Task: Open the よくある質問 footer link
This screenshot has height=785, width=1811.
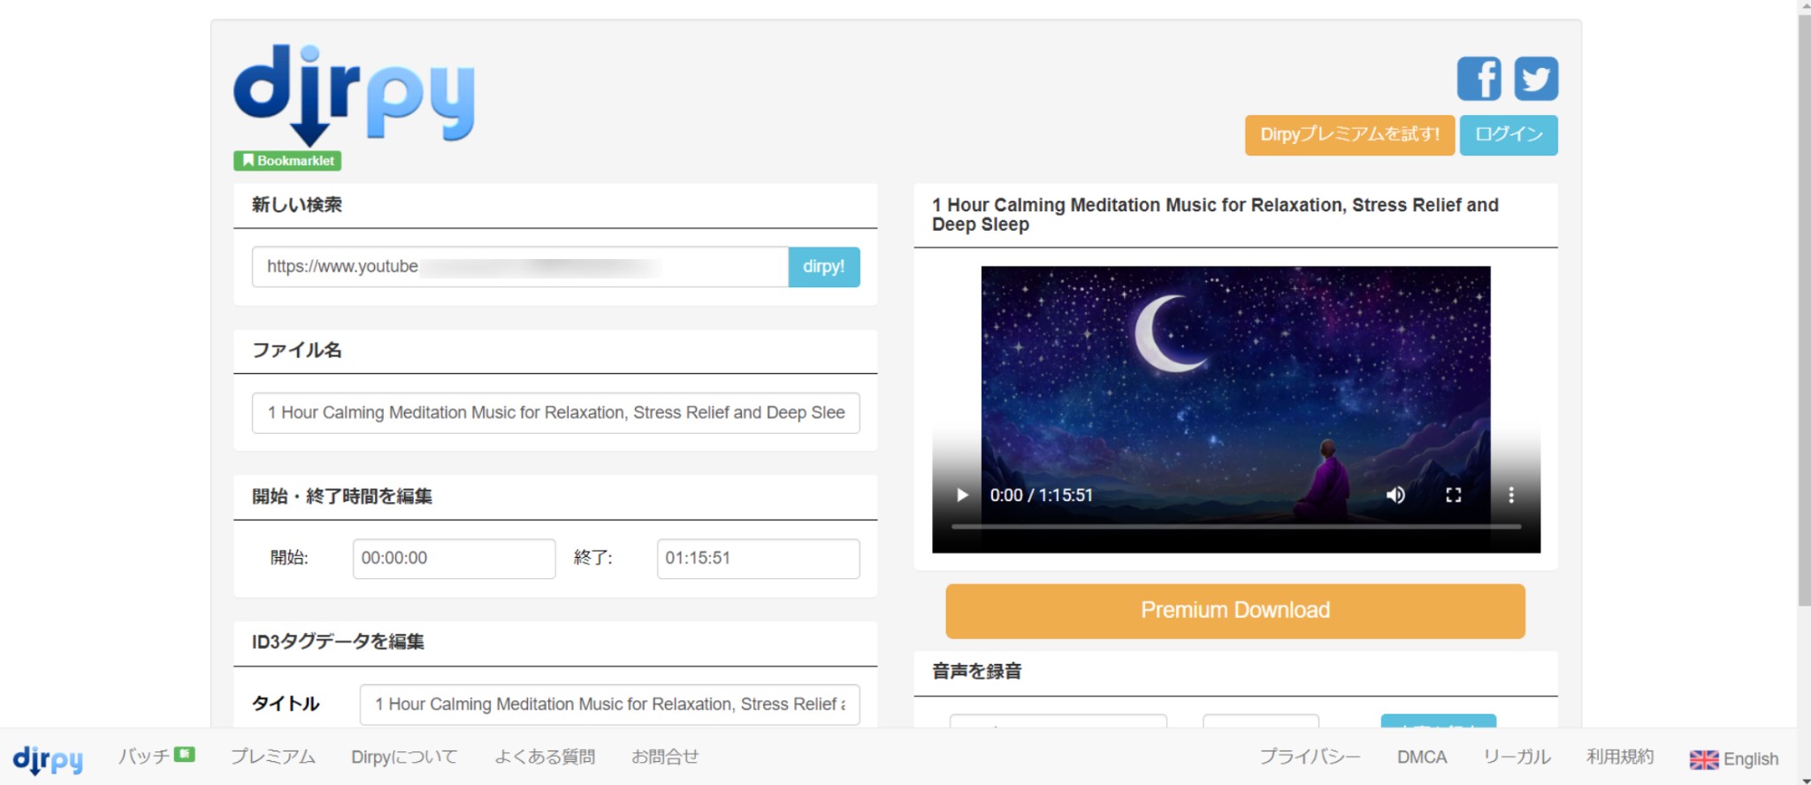Action: (545, 757)
